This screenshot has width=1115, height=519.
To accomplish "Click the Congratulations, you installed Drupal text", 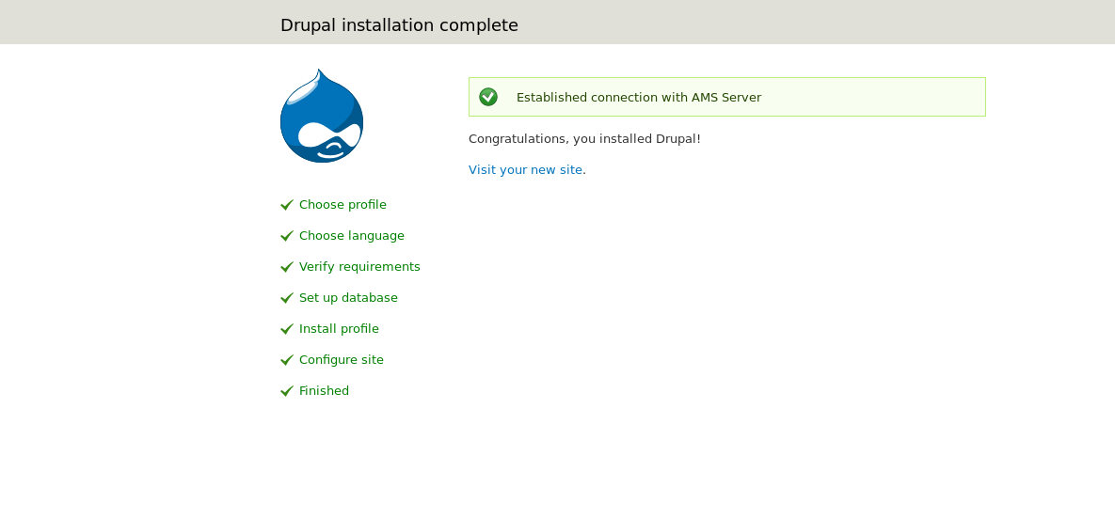I will pos(584,138).
